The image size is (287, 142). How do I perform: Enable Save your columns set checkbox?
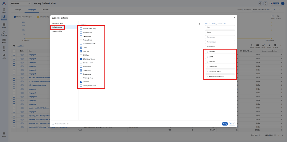coord(53,124)
